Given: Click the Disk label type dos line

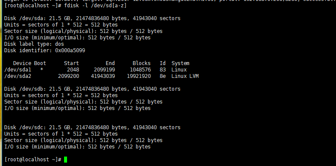Looking at the screenshot, I should click(x=34, y=44).
